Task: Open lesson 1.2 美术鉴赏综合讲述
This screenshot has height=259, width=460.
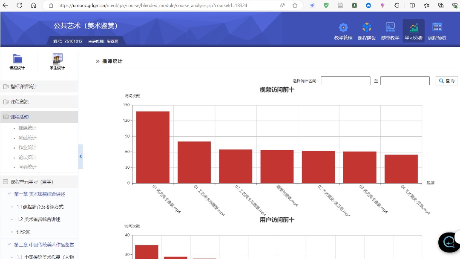Action: (x=38, y=219)
